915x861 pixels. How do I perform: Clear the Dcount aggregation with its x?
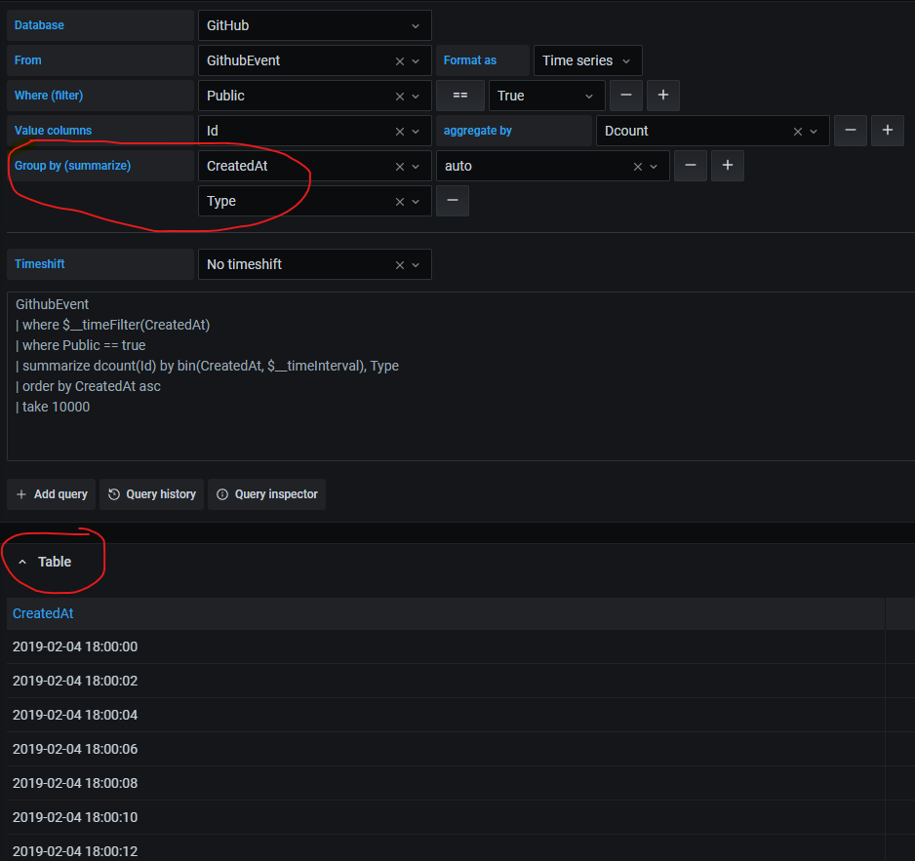point(797,131)
